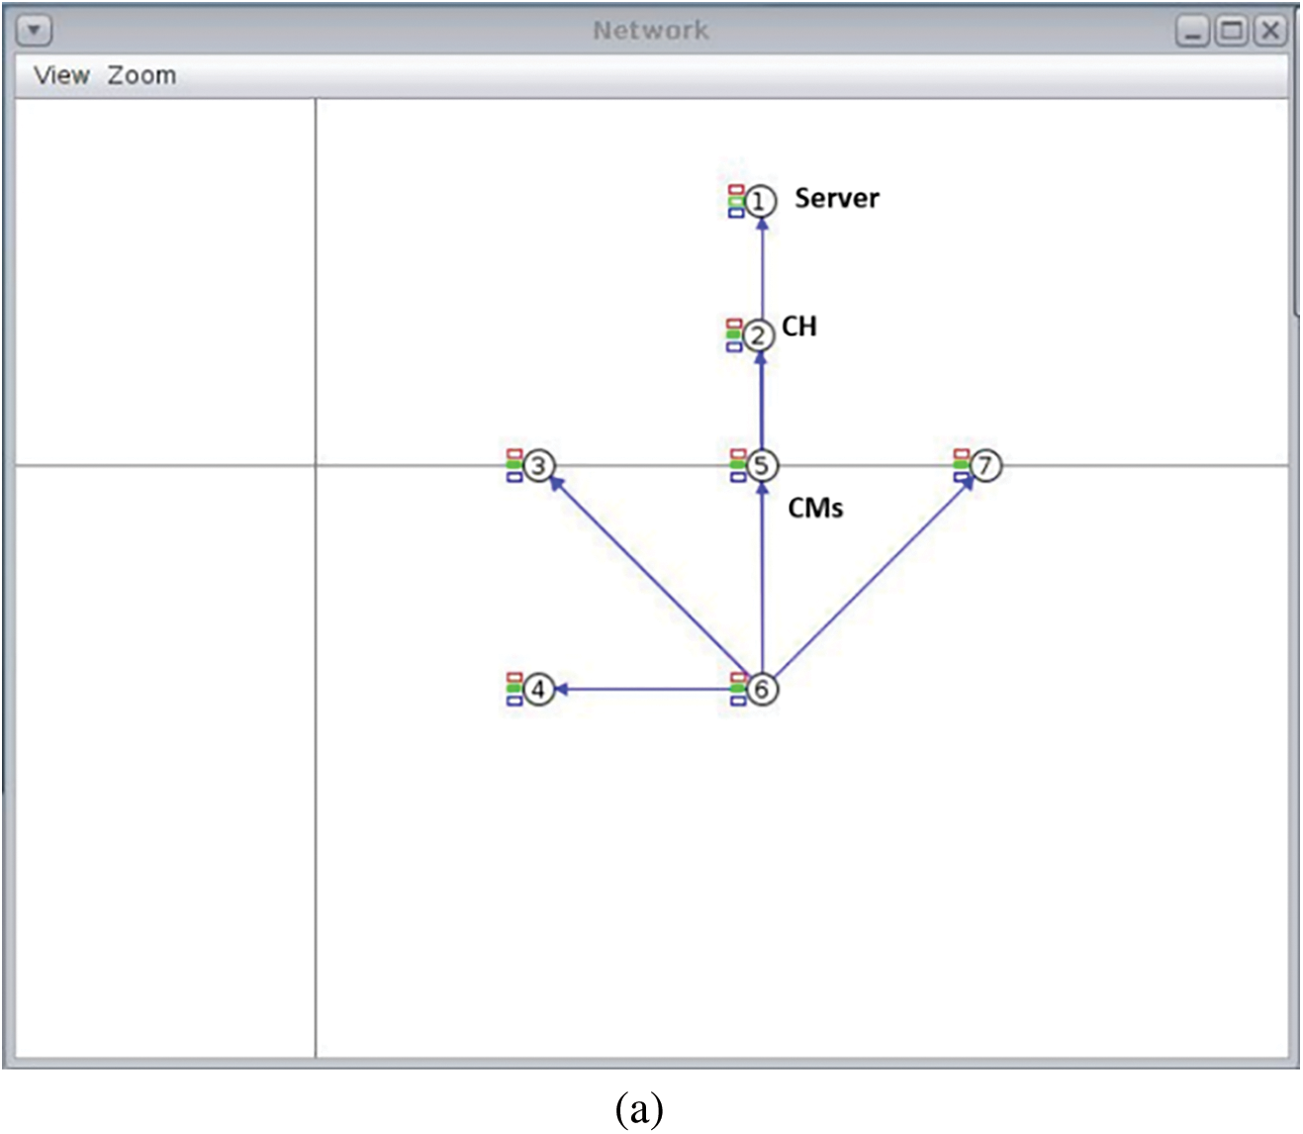This screenshot has width=1303, height=1134.
Task: Select node 6 circle
Action: (761, 689)
